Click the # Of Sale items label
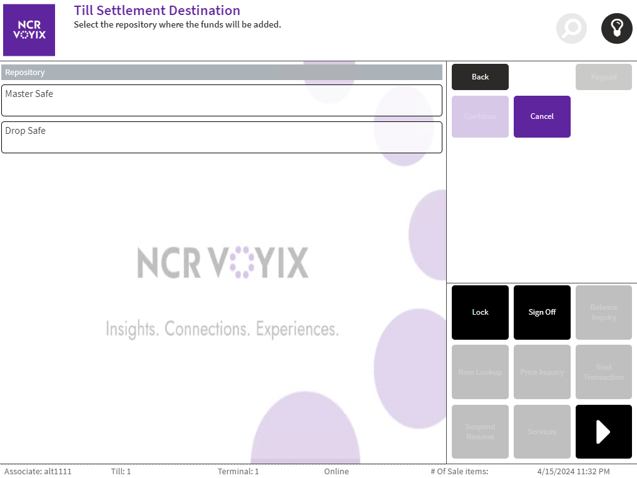Screen dimensions: 637x478 point(459,472)
